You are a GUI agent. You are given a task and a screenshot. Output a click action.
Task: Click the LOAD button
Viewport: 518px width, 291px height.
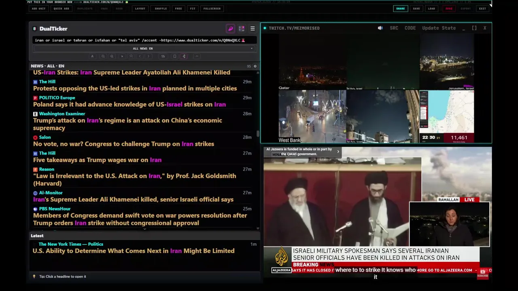pos(432,8)
